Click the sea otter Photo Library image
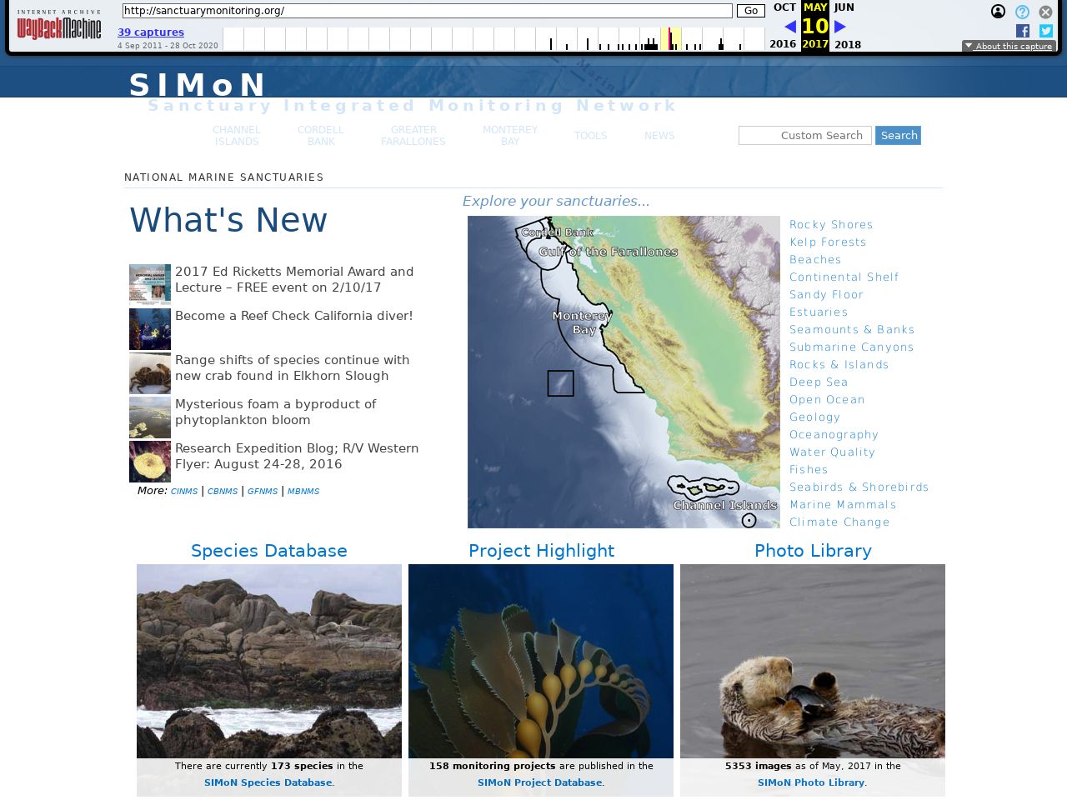 point(813,661)
